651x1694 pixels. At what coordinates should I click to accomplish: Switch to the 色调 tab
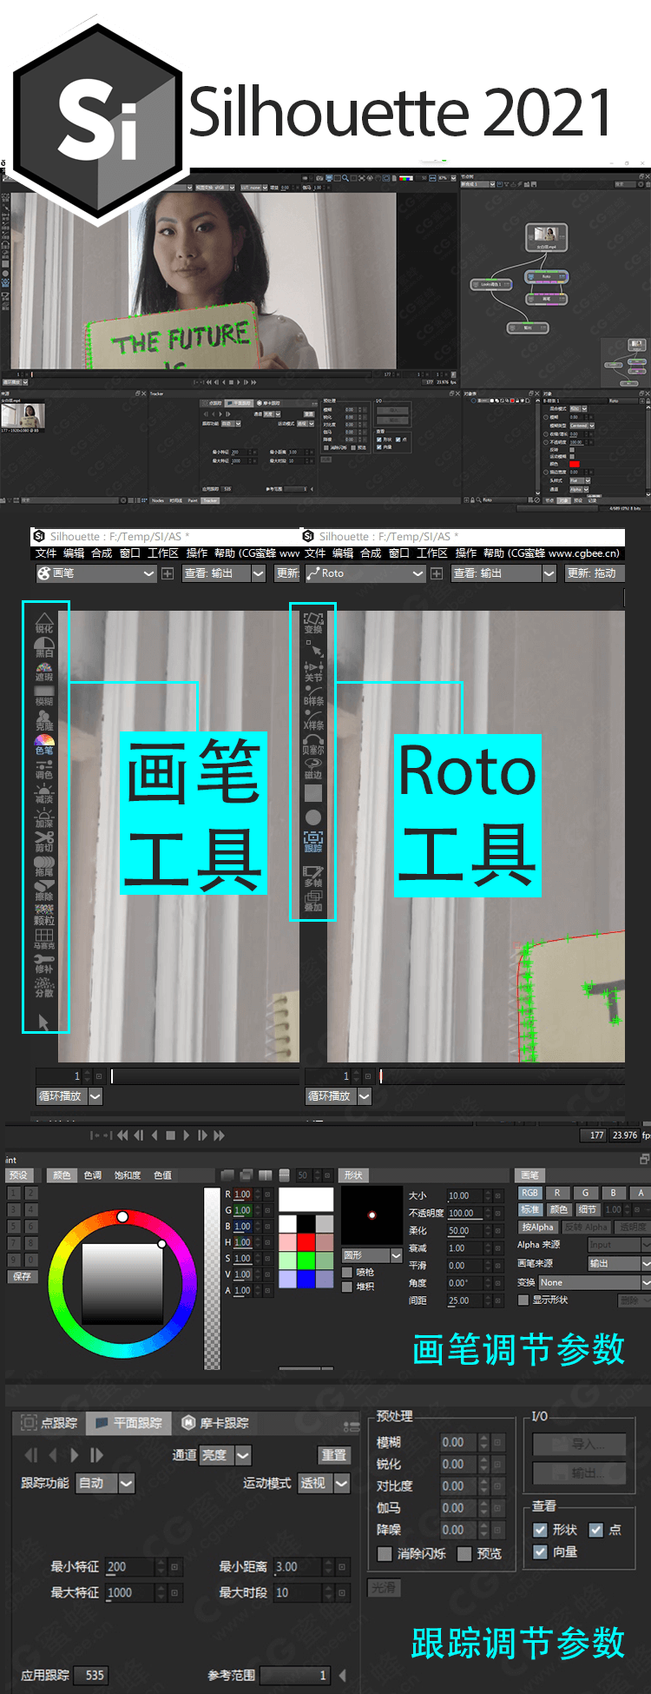coord(93,1175)
